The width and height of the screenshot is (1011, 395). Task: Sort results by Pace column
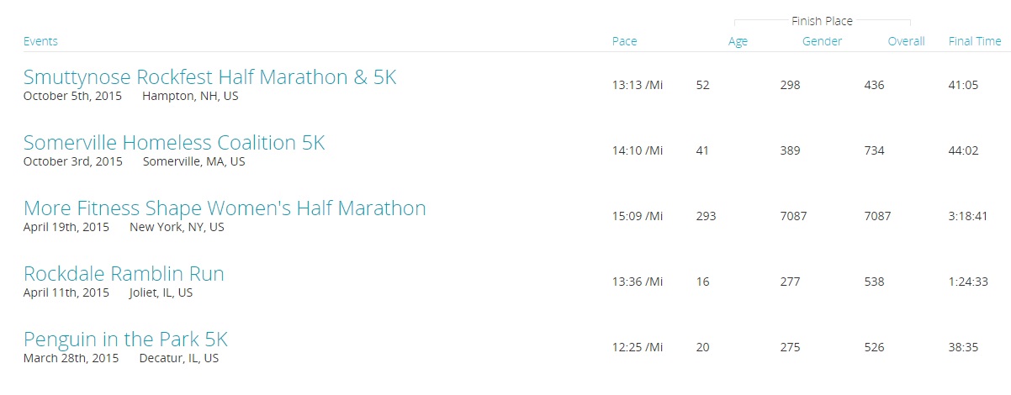coord(624,41)
